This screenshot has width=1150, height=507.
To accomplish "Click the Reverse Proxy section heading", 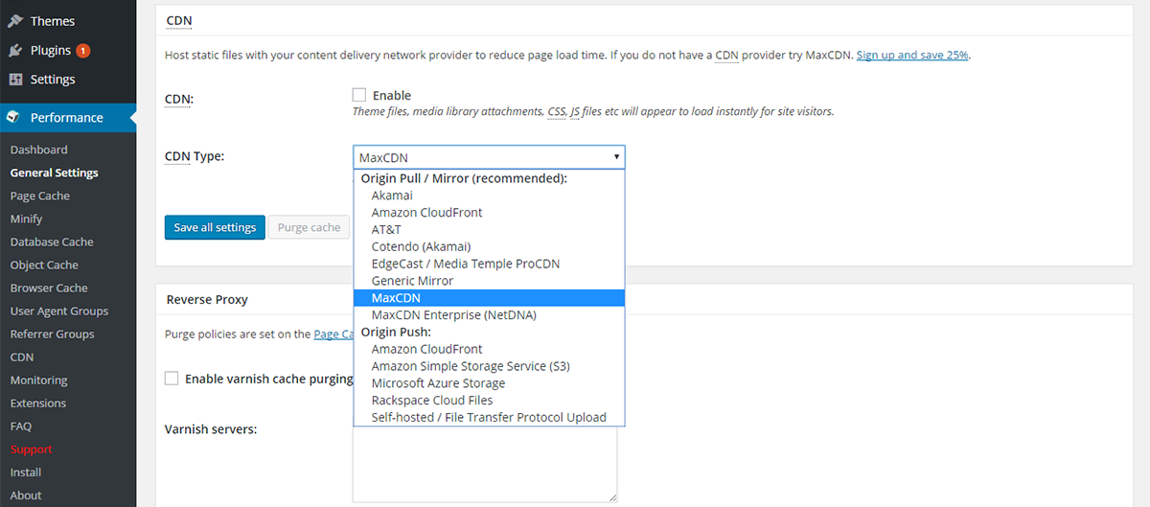I will click(x=207, y=299).
